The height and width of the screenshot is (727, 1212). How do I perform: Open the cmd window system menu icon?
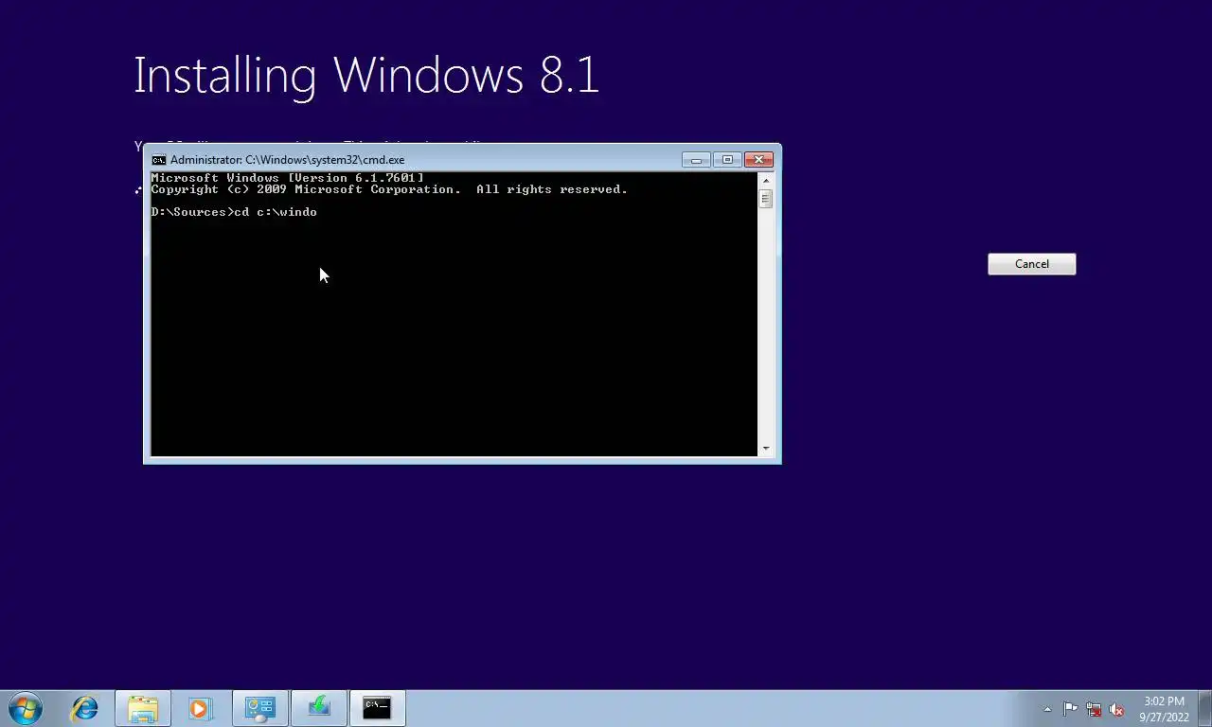click(159, 160)
